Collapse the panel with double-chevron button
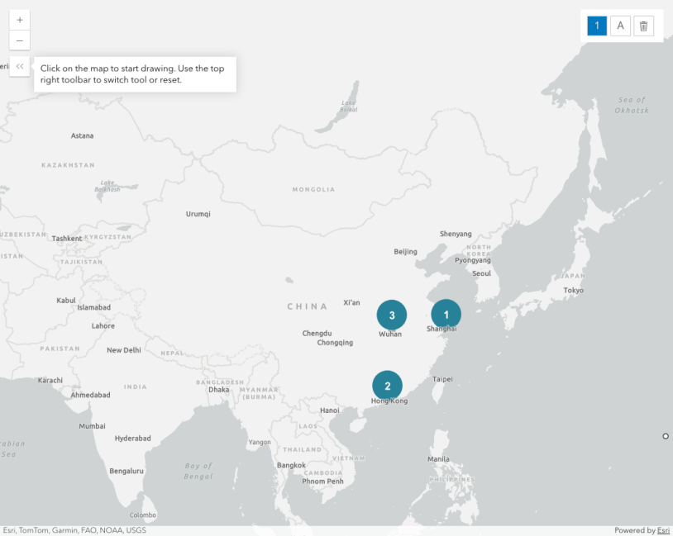Image resolution: width=673 pixels, height=536 pixels. click(20, 67)
